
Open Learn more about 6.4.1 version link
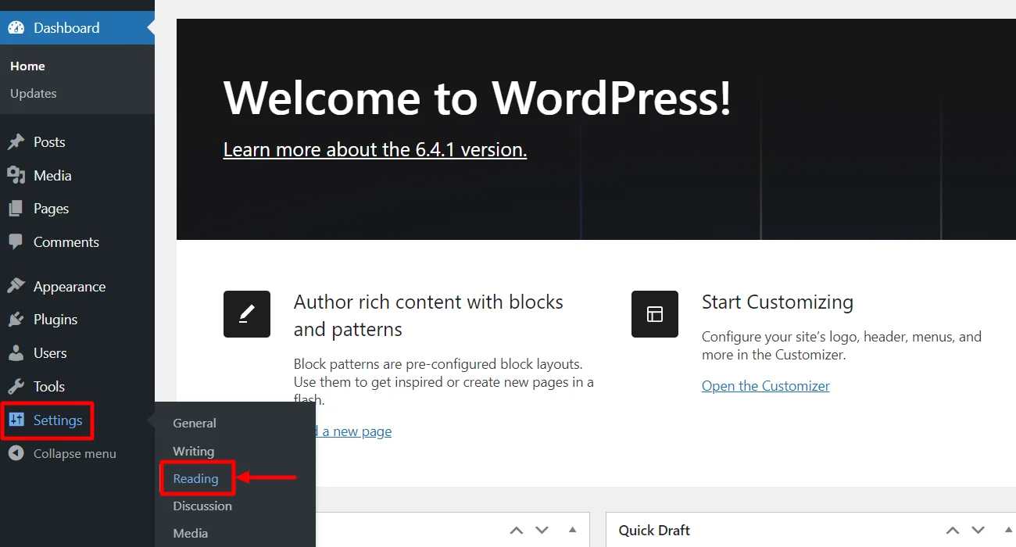(x=375, y=149)
